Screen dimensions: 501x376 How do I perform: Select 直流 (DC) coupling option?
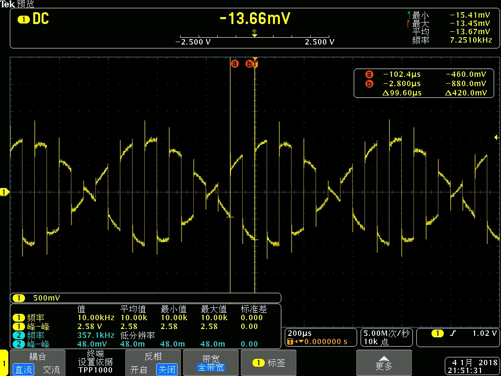(x=23, y=370)
